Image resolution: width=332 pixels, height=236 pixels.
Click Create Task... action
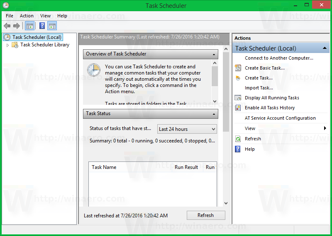[x=259, y=78]
